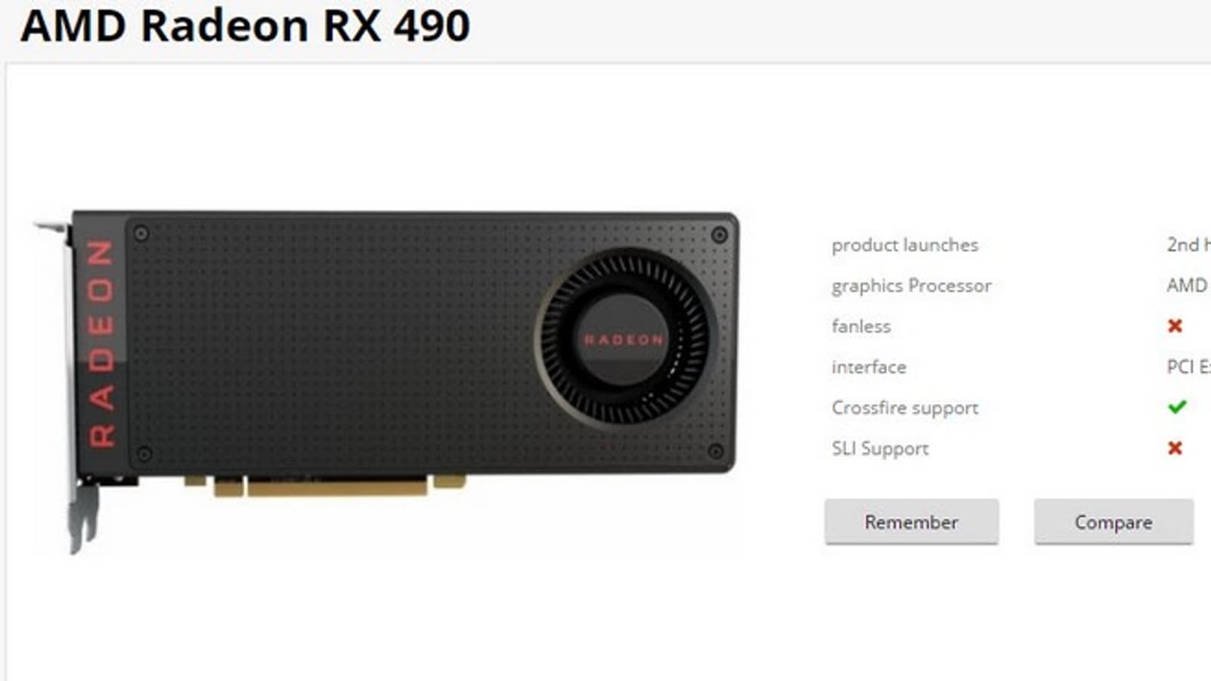
Task: Click the 2nd half launch date value
Action: pyautogui.click(x=1188, y=244)
